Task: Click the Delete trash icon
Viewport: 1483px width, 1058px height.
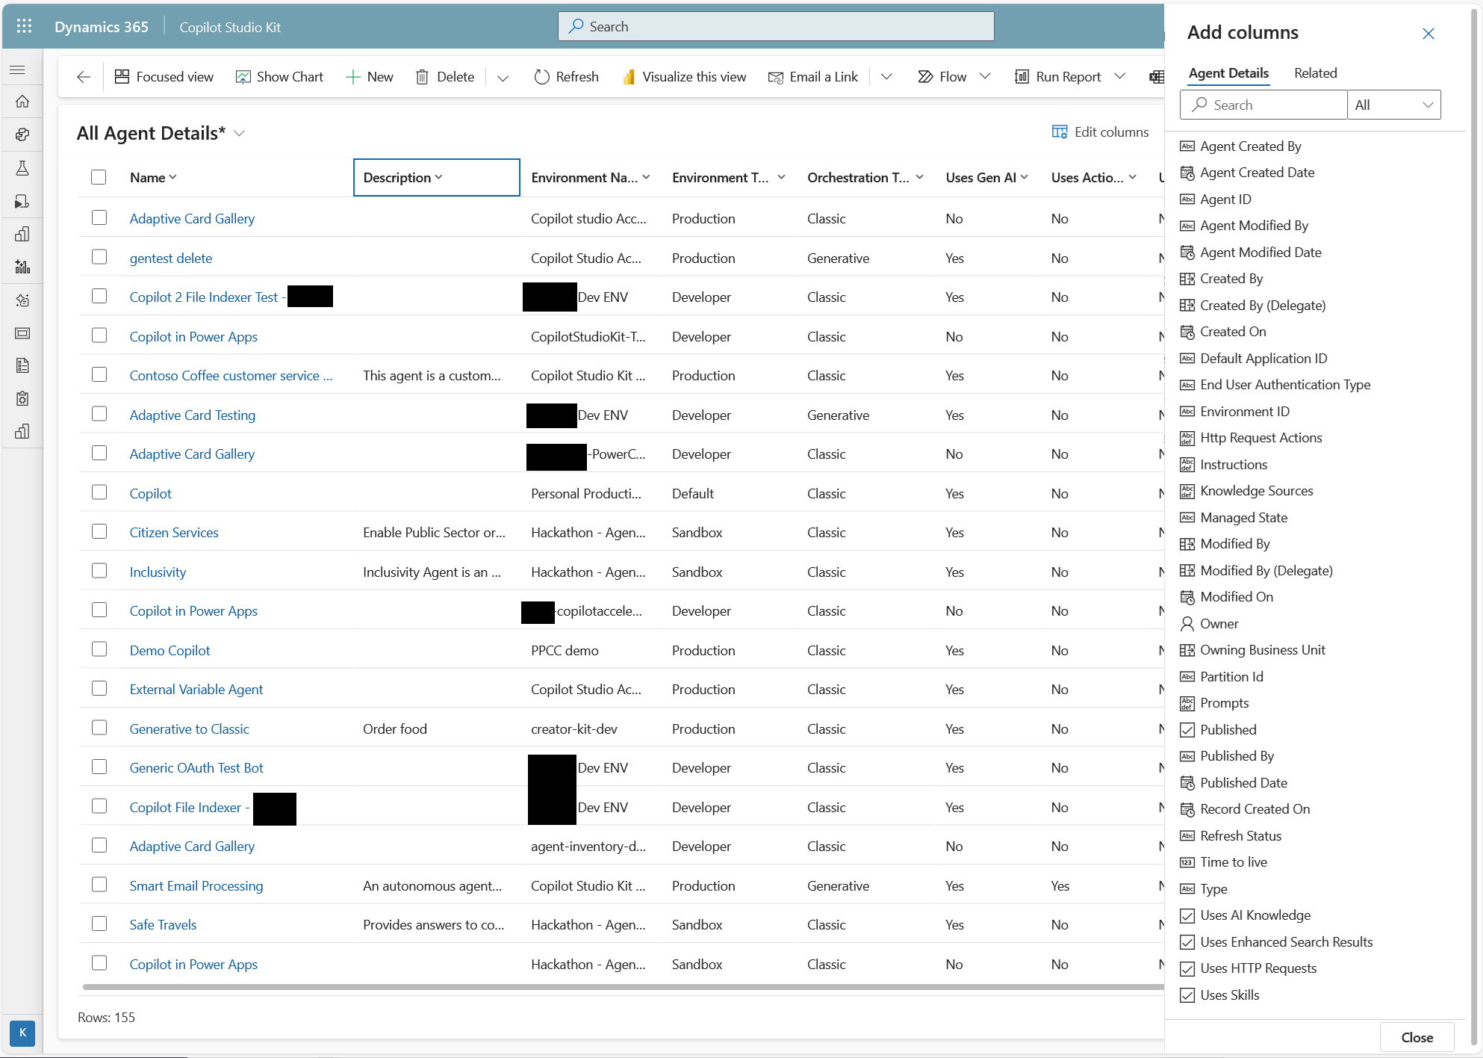Action: (422, 77)
